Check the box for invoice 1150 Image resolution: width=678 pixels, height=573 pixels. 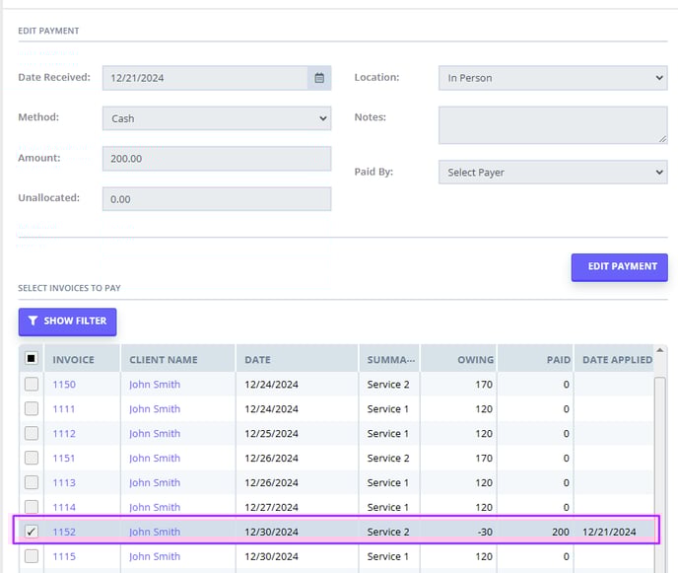click(x=32, y=385)
